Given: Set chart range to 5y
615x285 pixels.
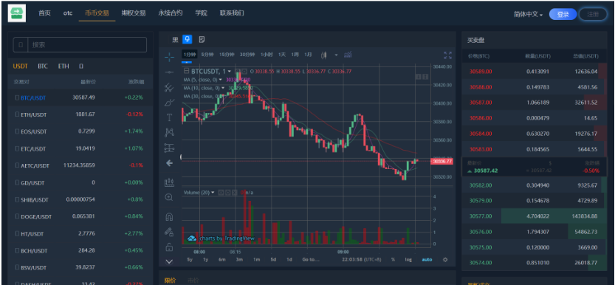Looking at the screenshot, I should point(190,259).
